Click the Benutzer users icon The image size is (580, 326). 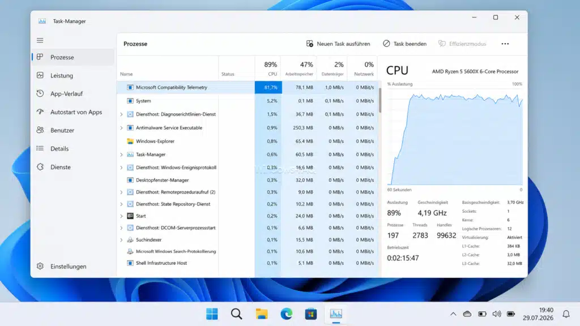[x=40, y=130]
